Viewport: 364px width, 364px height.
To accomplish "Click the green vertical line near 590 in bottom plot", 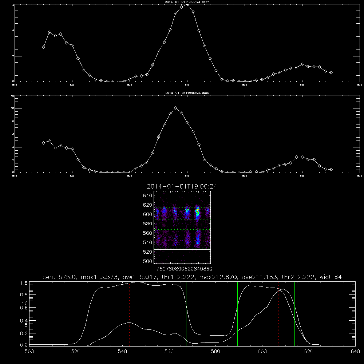I will (237, 314).
